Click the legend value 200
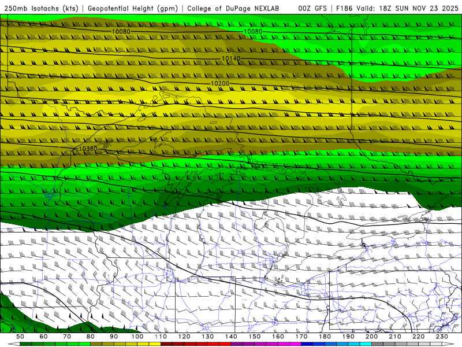Screen dimensions: 462x347 [372, 337]
